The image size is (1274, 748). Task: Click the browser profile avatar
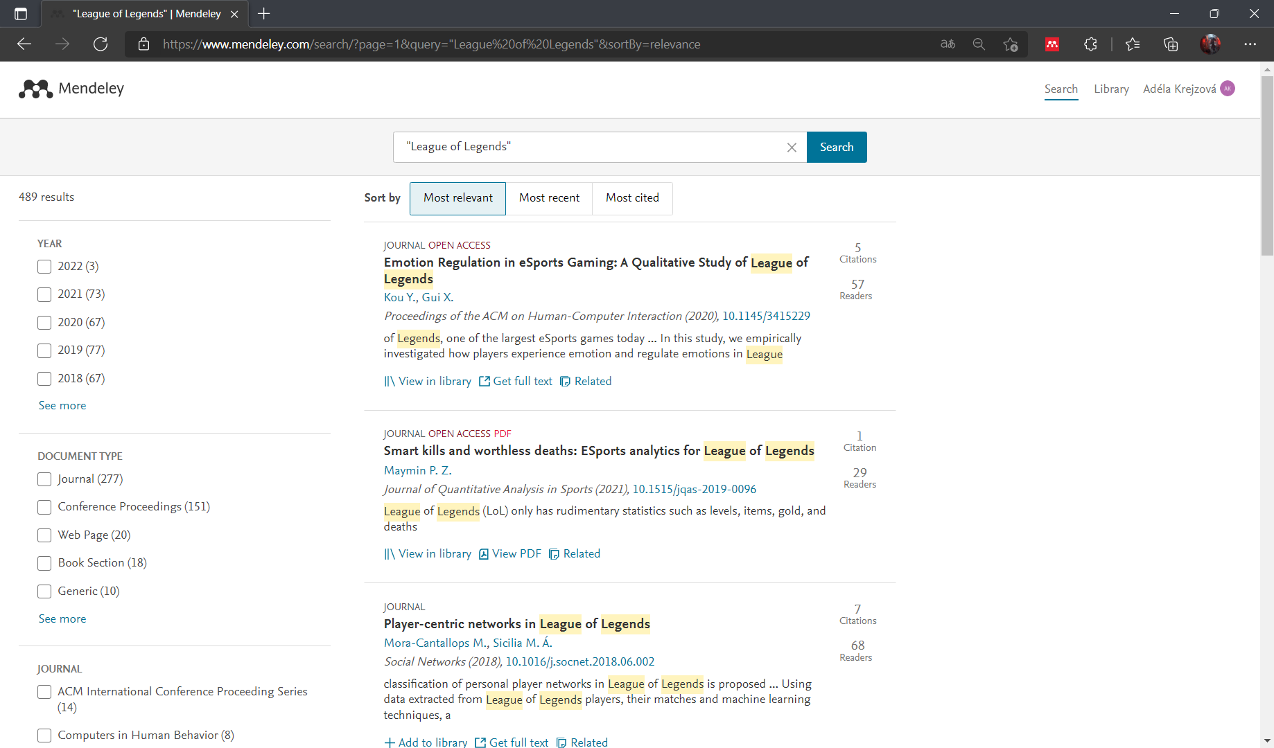click(x=1210, y=44)
